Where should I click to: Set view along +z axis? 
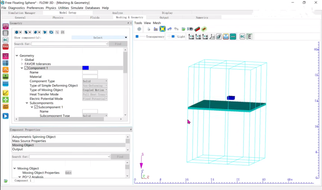(205, 37)
